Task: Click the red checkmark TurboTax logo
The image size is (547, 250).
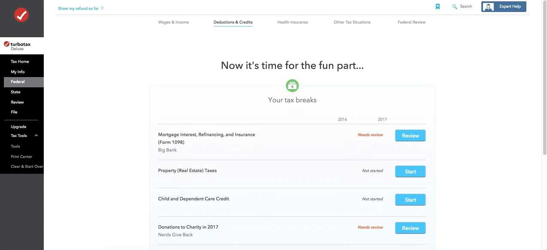Action: point(21,15)
